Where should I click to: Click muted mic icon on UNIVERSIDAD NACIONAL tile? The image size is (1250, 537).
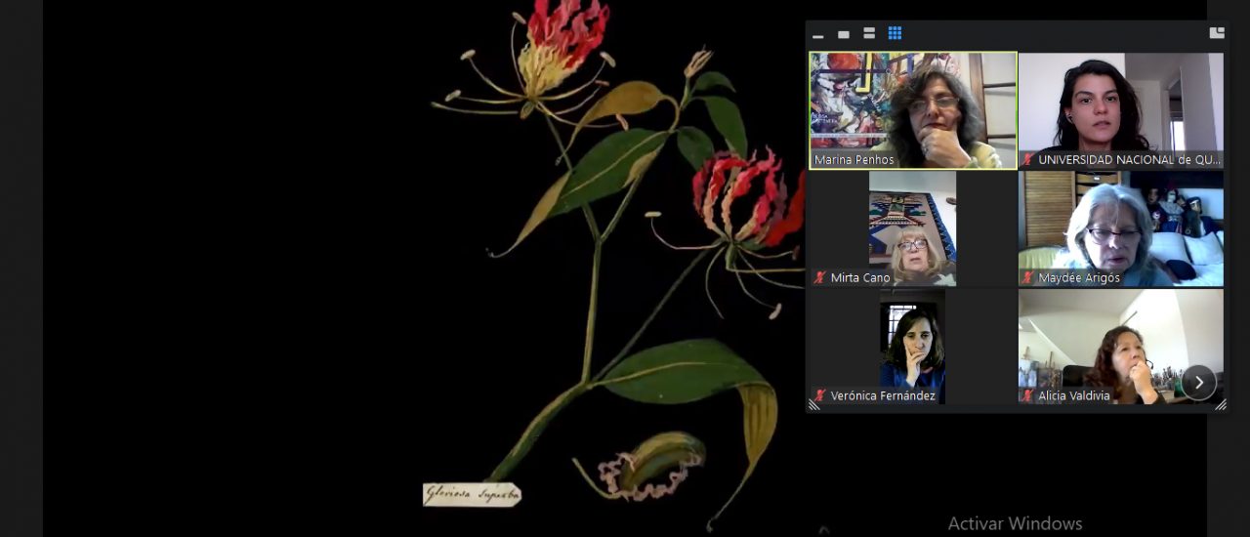[x=1027, y=159]
